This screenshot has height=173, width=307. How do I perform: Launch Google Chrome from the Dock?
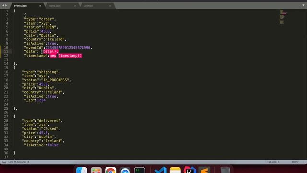pyautogui.click(x=111, y=170)
